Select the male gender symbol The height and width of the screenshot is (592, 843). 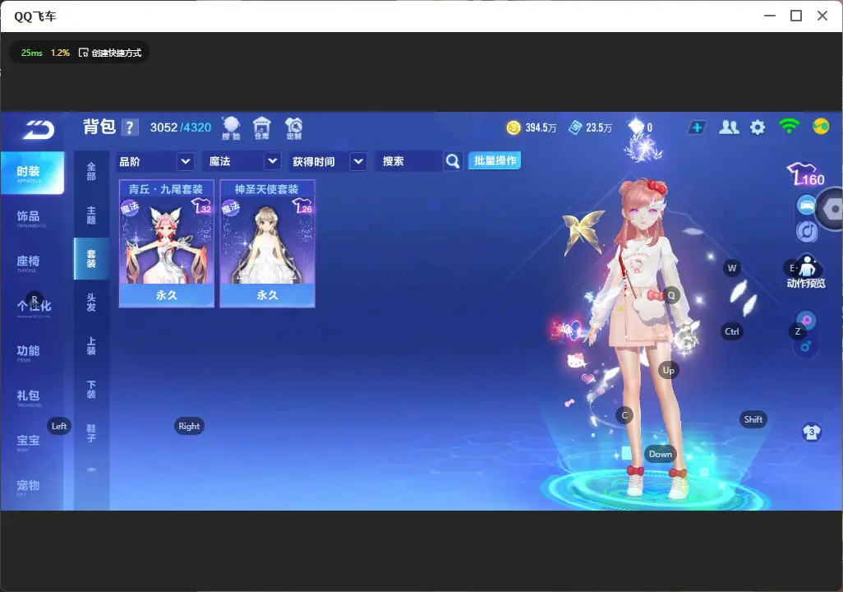(x=806, y=347)
